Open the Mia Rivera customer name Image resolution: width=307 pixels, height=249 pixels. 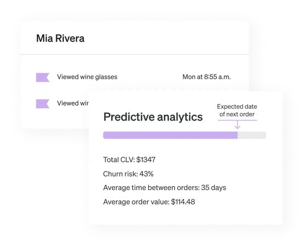pos(60,38)
